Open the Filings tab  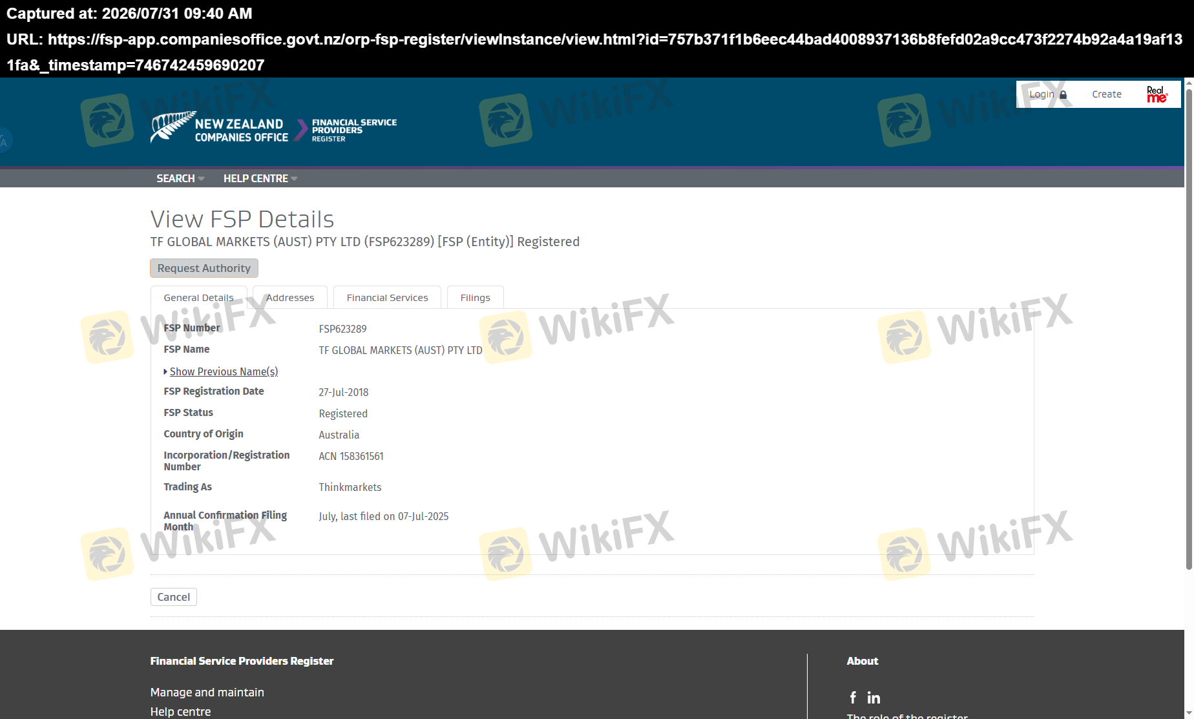475,297
